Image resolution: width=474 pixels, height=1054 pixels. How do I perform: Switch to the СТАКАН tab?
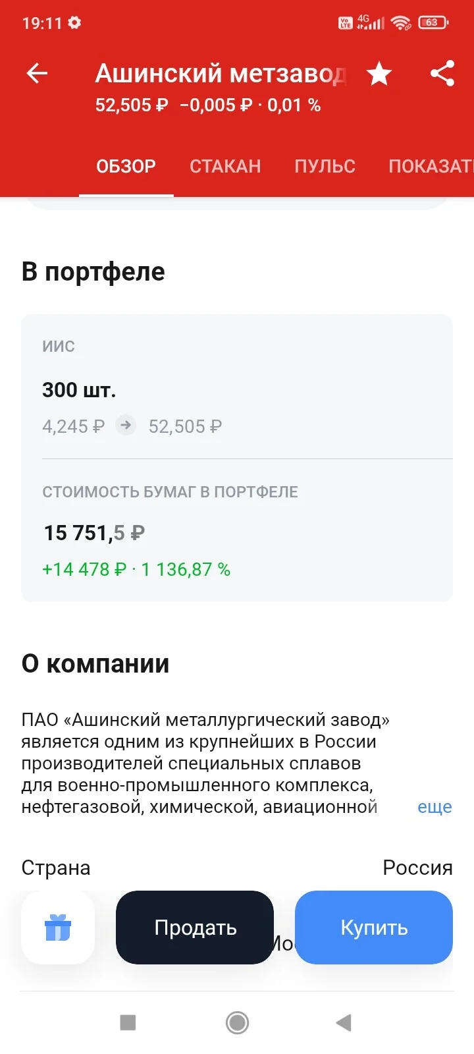click(x=225, y=166)
